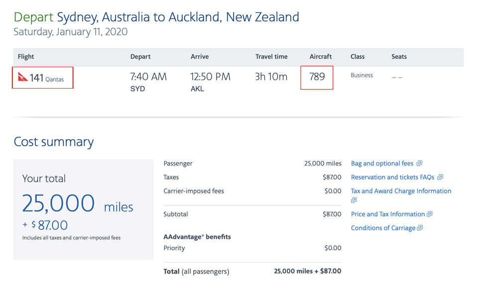The image size is (498, 288).
Task: Click external link icon beside Bag and optional fees
Action: coord(419,163)
